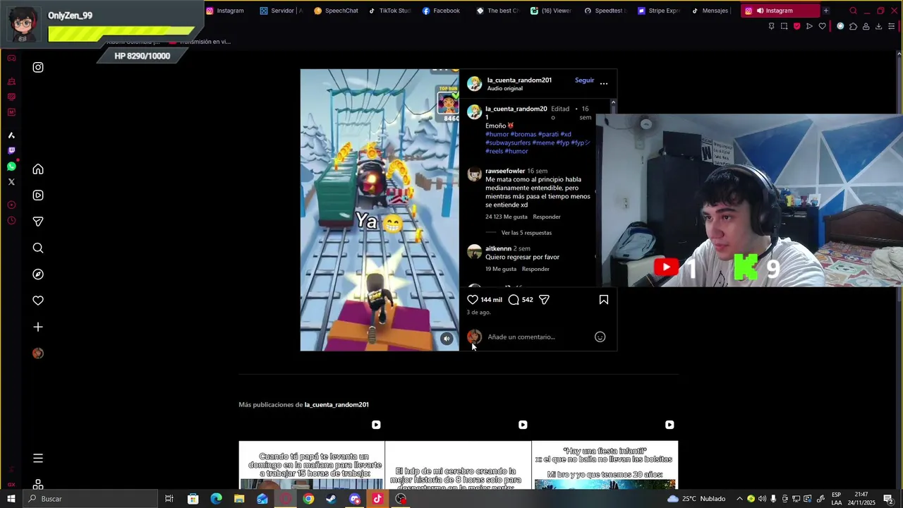Click the playing Subway Surfers reel video
The image size is (903, 508).
point(380,210)
